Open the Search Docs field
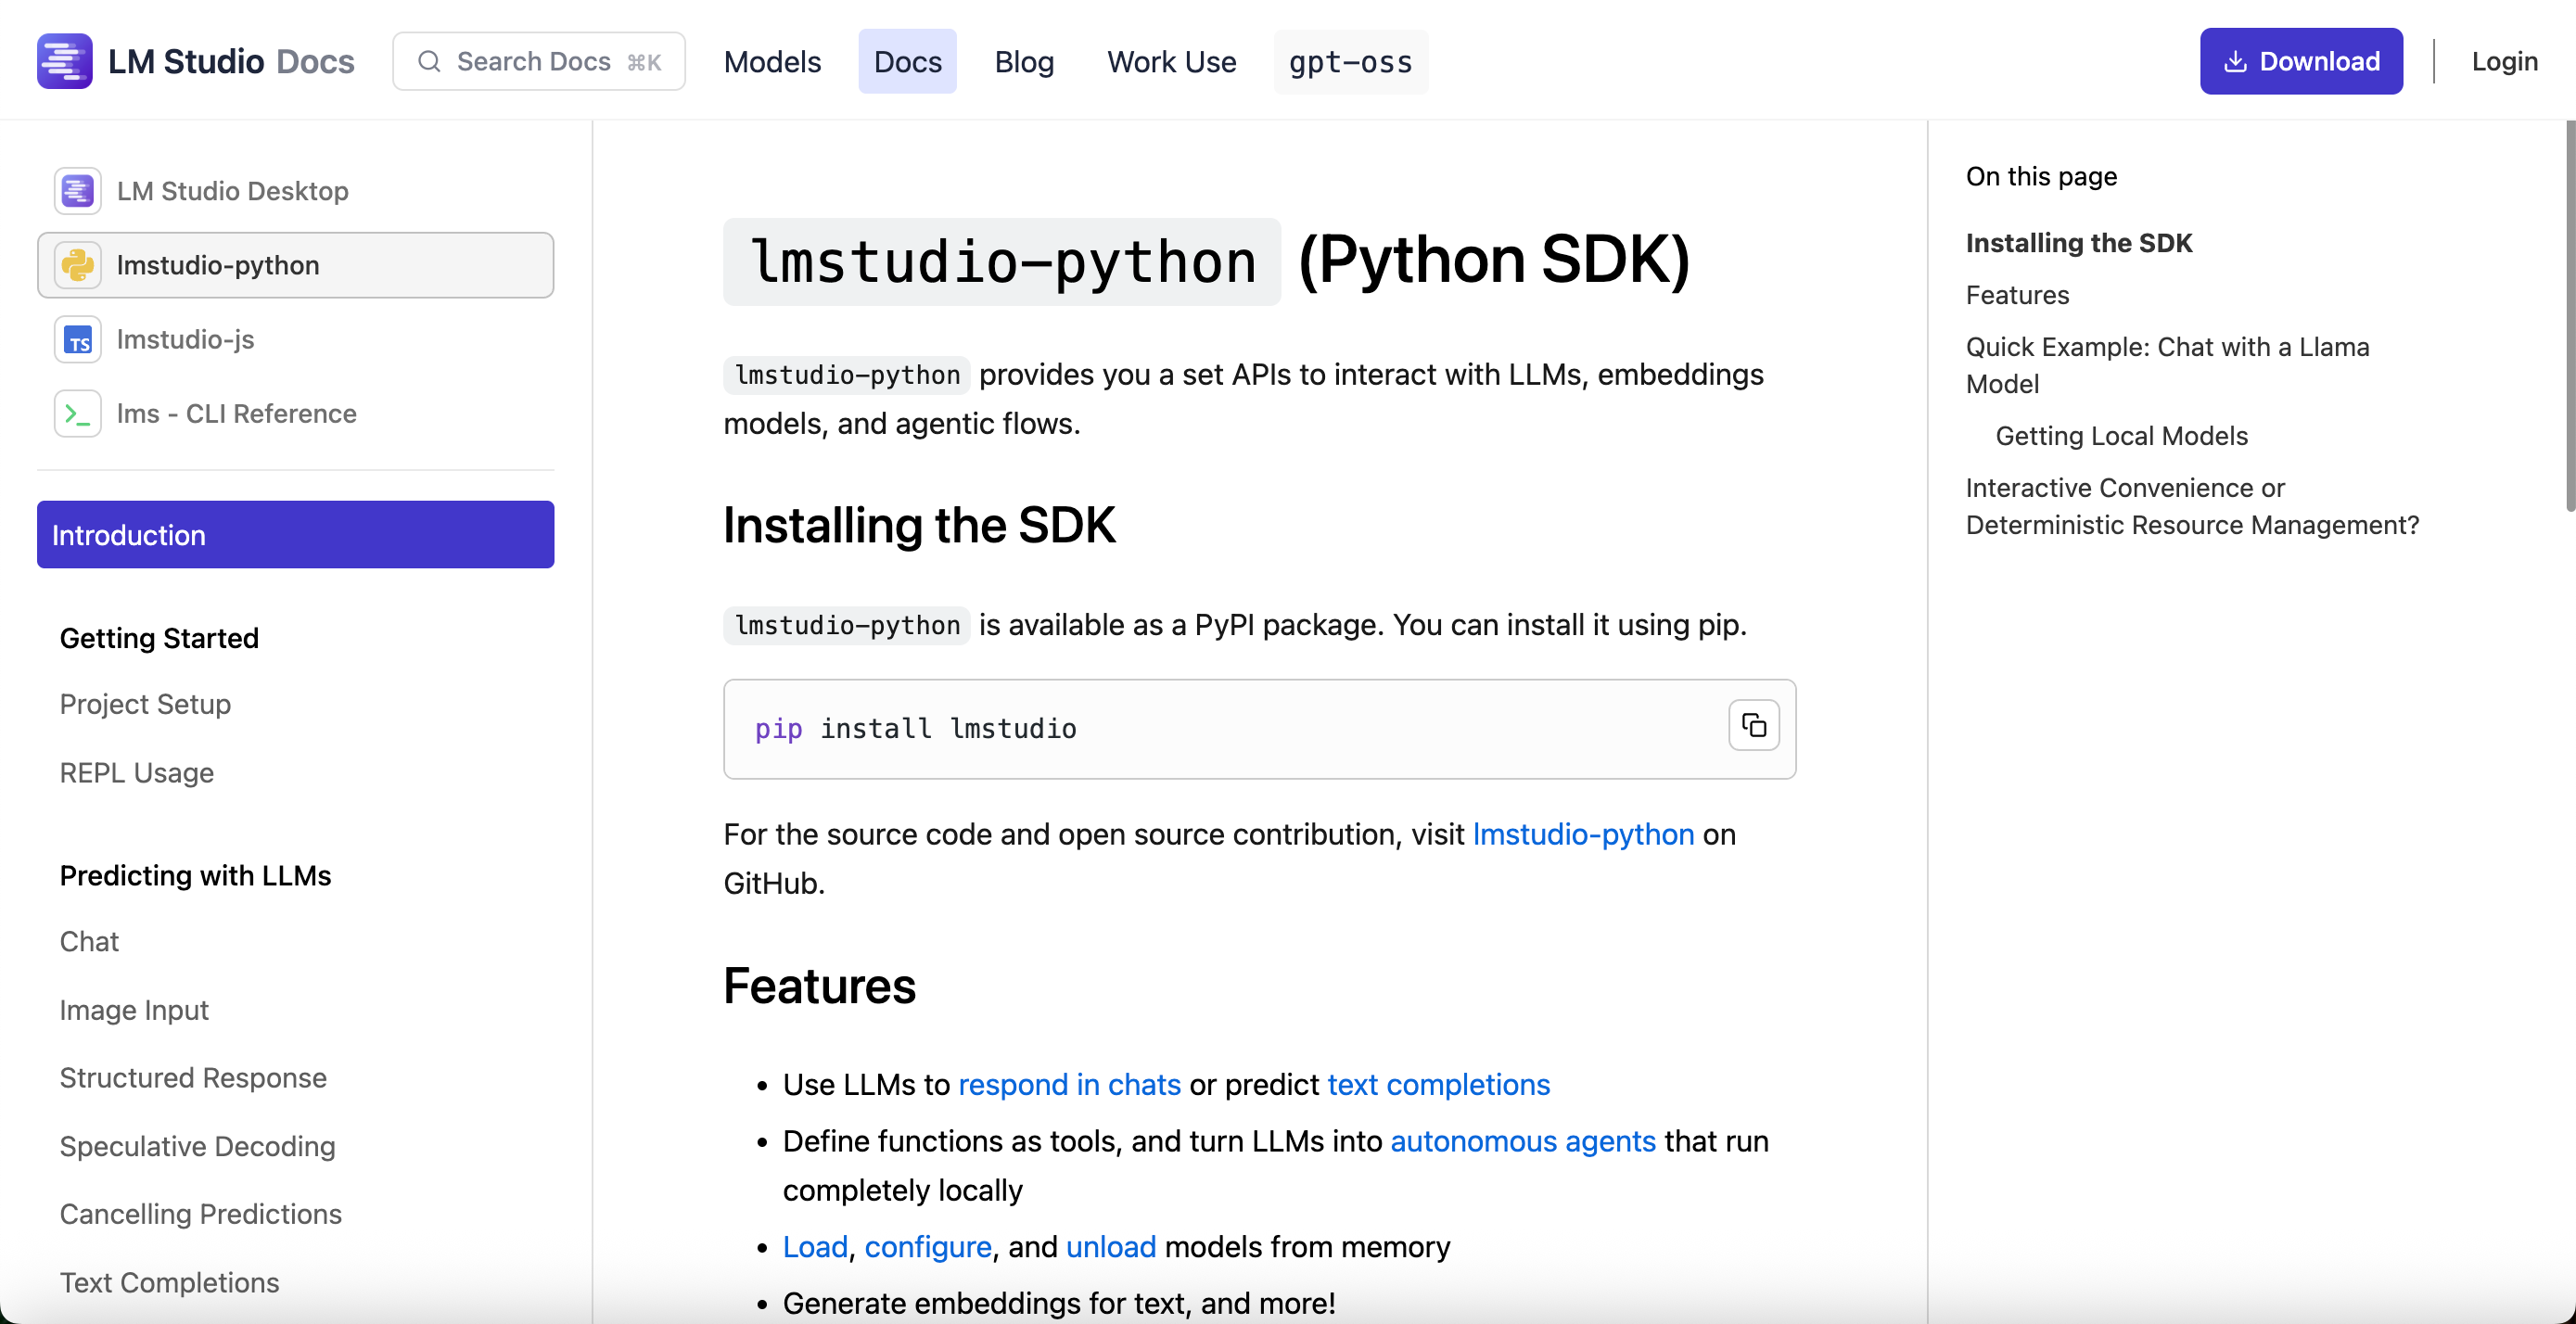 point(538,61)
